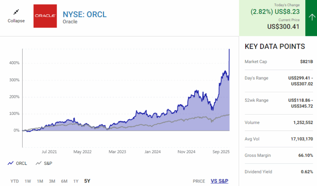Toggle the ORCL legend line icon

(x=11, y=163)
